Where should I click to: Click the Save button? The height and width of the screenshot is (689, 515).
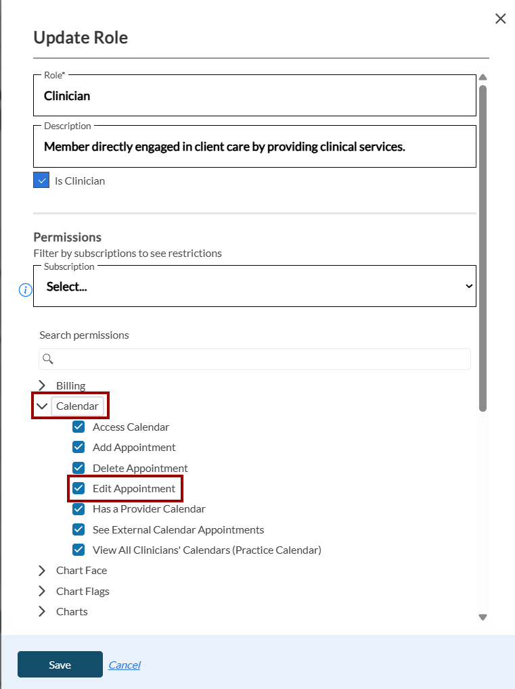point(60,665)
